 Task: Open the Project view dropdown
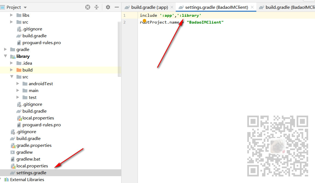point(25,7)
